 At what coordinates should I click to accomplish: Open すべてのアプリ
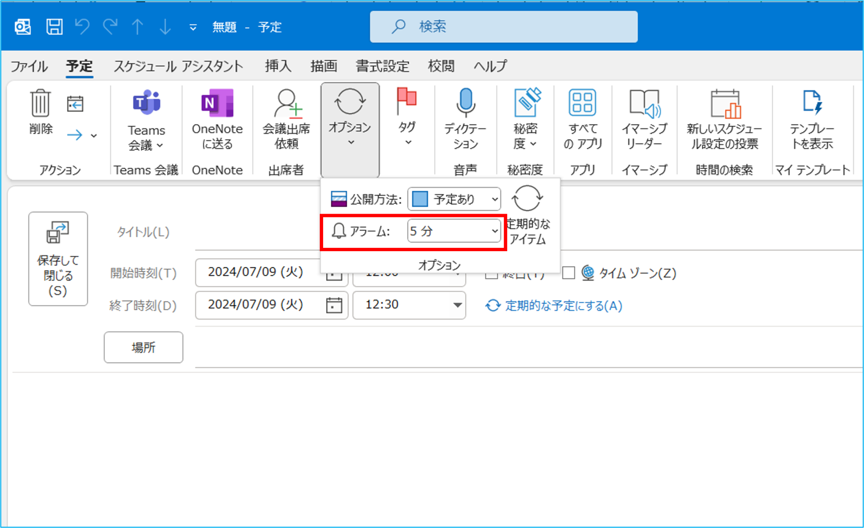tap(583, 120)
